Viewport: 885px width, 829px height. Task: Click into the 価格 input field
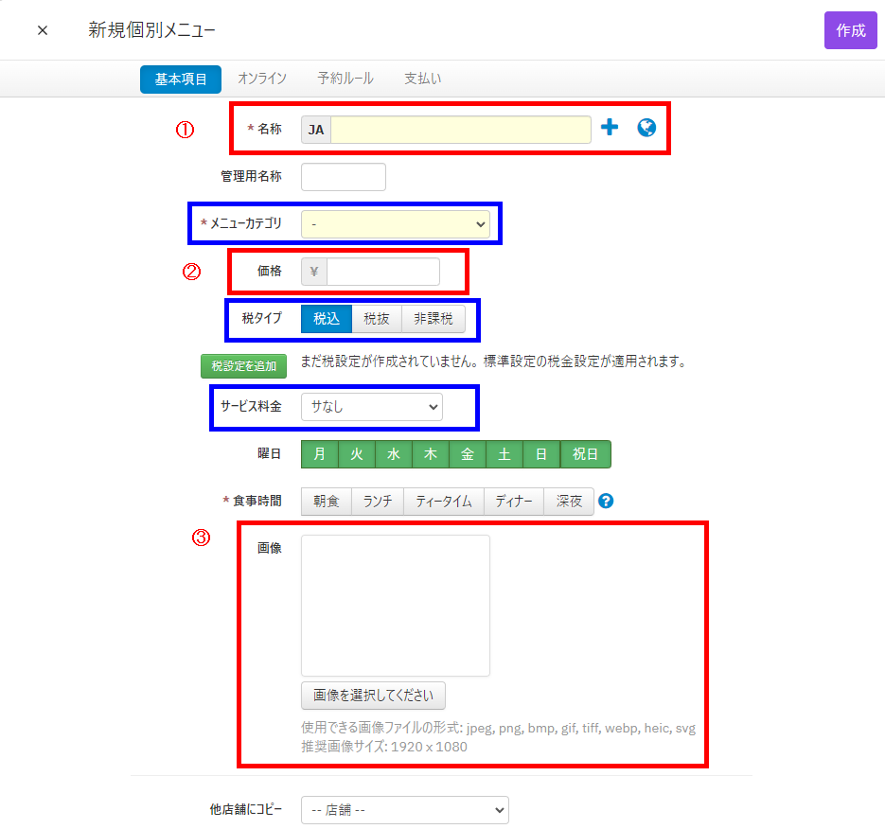click(382, 272)
